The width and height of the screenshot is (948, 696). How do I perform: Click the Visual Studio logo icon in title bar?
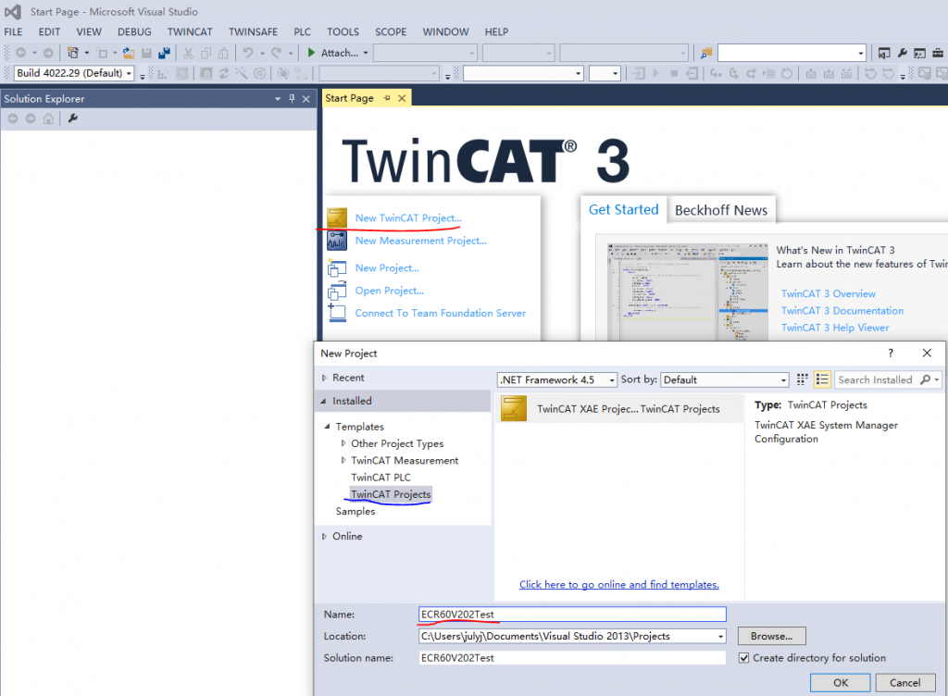13,11
